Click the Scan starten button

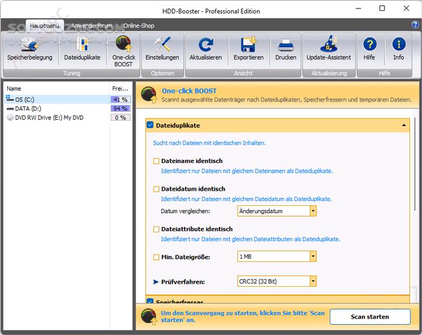pos(370,317)
